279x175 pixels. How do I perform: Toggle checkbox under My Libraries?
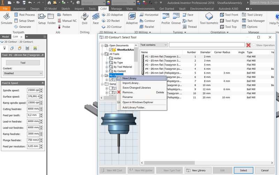pos(111,80)
